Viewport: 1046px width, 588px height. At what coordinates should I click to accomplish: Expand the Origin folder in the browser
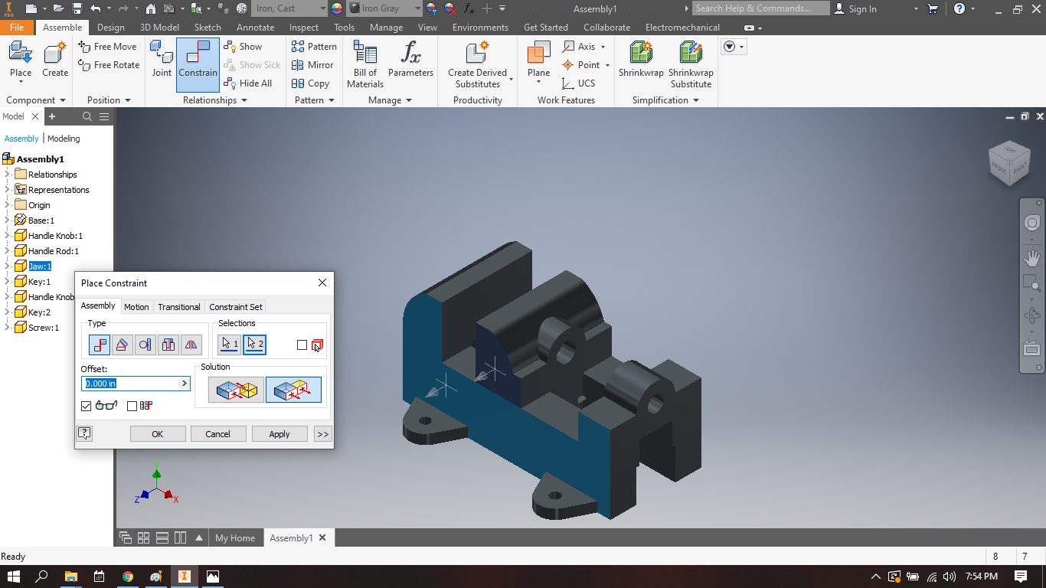tap(8, 204)
